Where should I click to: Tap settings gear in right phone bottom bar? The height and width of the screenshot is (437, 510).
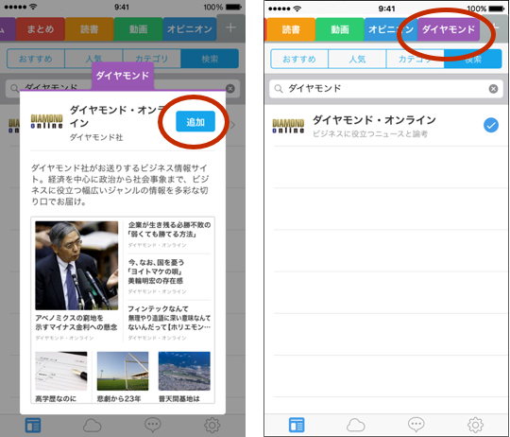[475, 425]
